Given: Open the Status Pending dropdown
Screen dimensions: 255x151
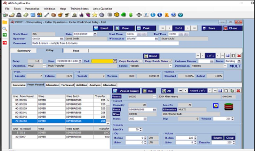Looking at the screenshot, I should [x=239, y=61].
